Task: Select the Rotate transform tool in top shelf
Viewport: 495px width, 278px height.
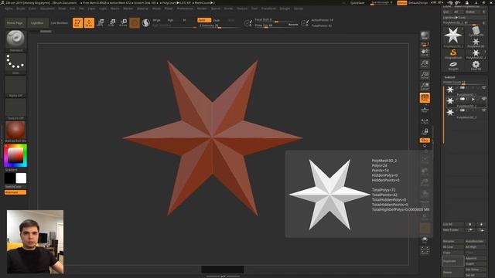Action: (124, 22)
